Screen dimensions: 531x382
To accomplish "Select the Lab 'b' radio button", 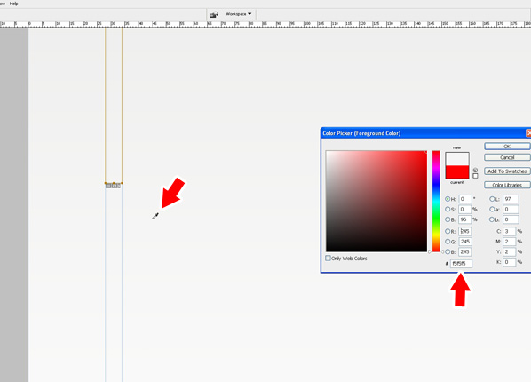I will click(492, 219).
